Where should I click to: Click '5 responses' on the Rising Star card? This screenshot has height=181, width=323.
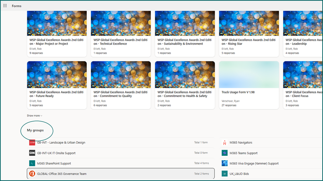228,53
